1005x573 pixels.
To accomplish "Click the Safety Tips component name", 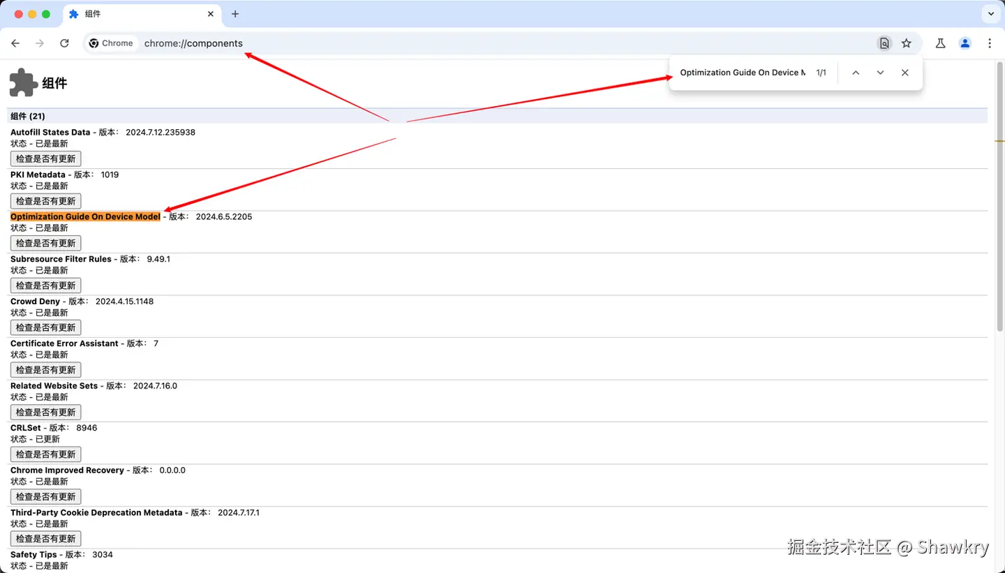I will tap(33, 555).
